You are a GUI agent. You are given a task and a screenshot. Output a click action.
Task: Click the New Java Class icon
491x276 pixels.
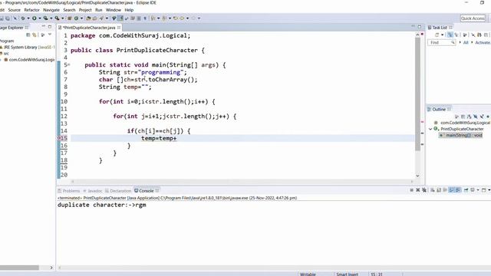pyautogui.click(x=76, y=18)
